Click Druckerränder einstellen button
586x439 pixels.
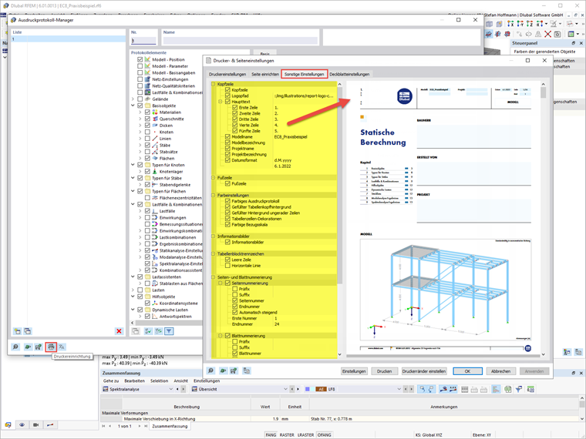(x=424, y=371)
